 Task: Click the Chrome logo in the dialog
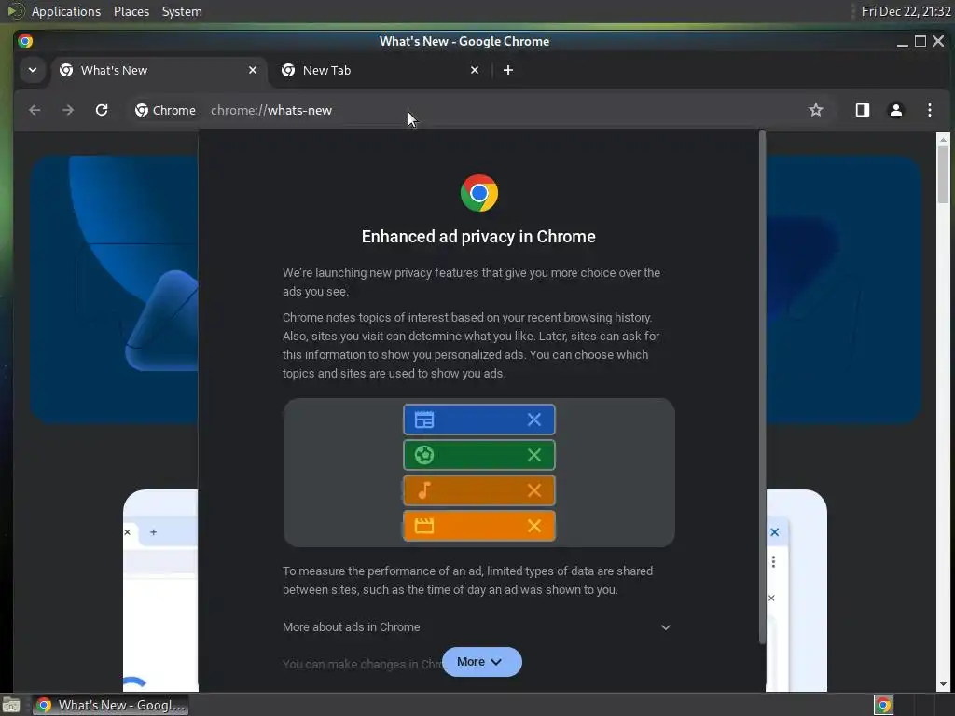point(479,193)
